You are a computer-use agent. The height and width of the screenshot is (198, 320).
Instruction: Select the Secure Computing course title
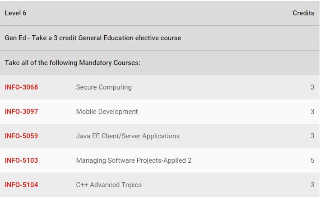pos(104,87)
